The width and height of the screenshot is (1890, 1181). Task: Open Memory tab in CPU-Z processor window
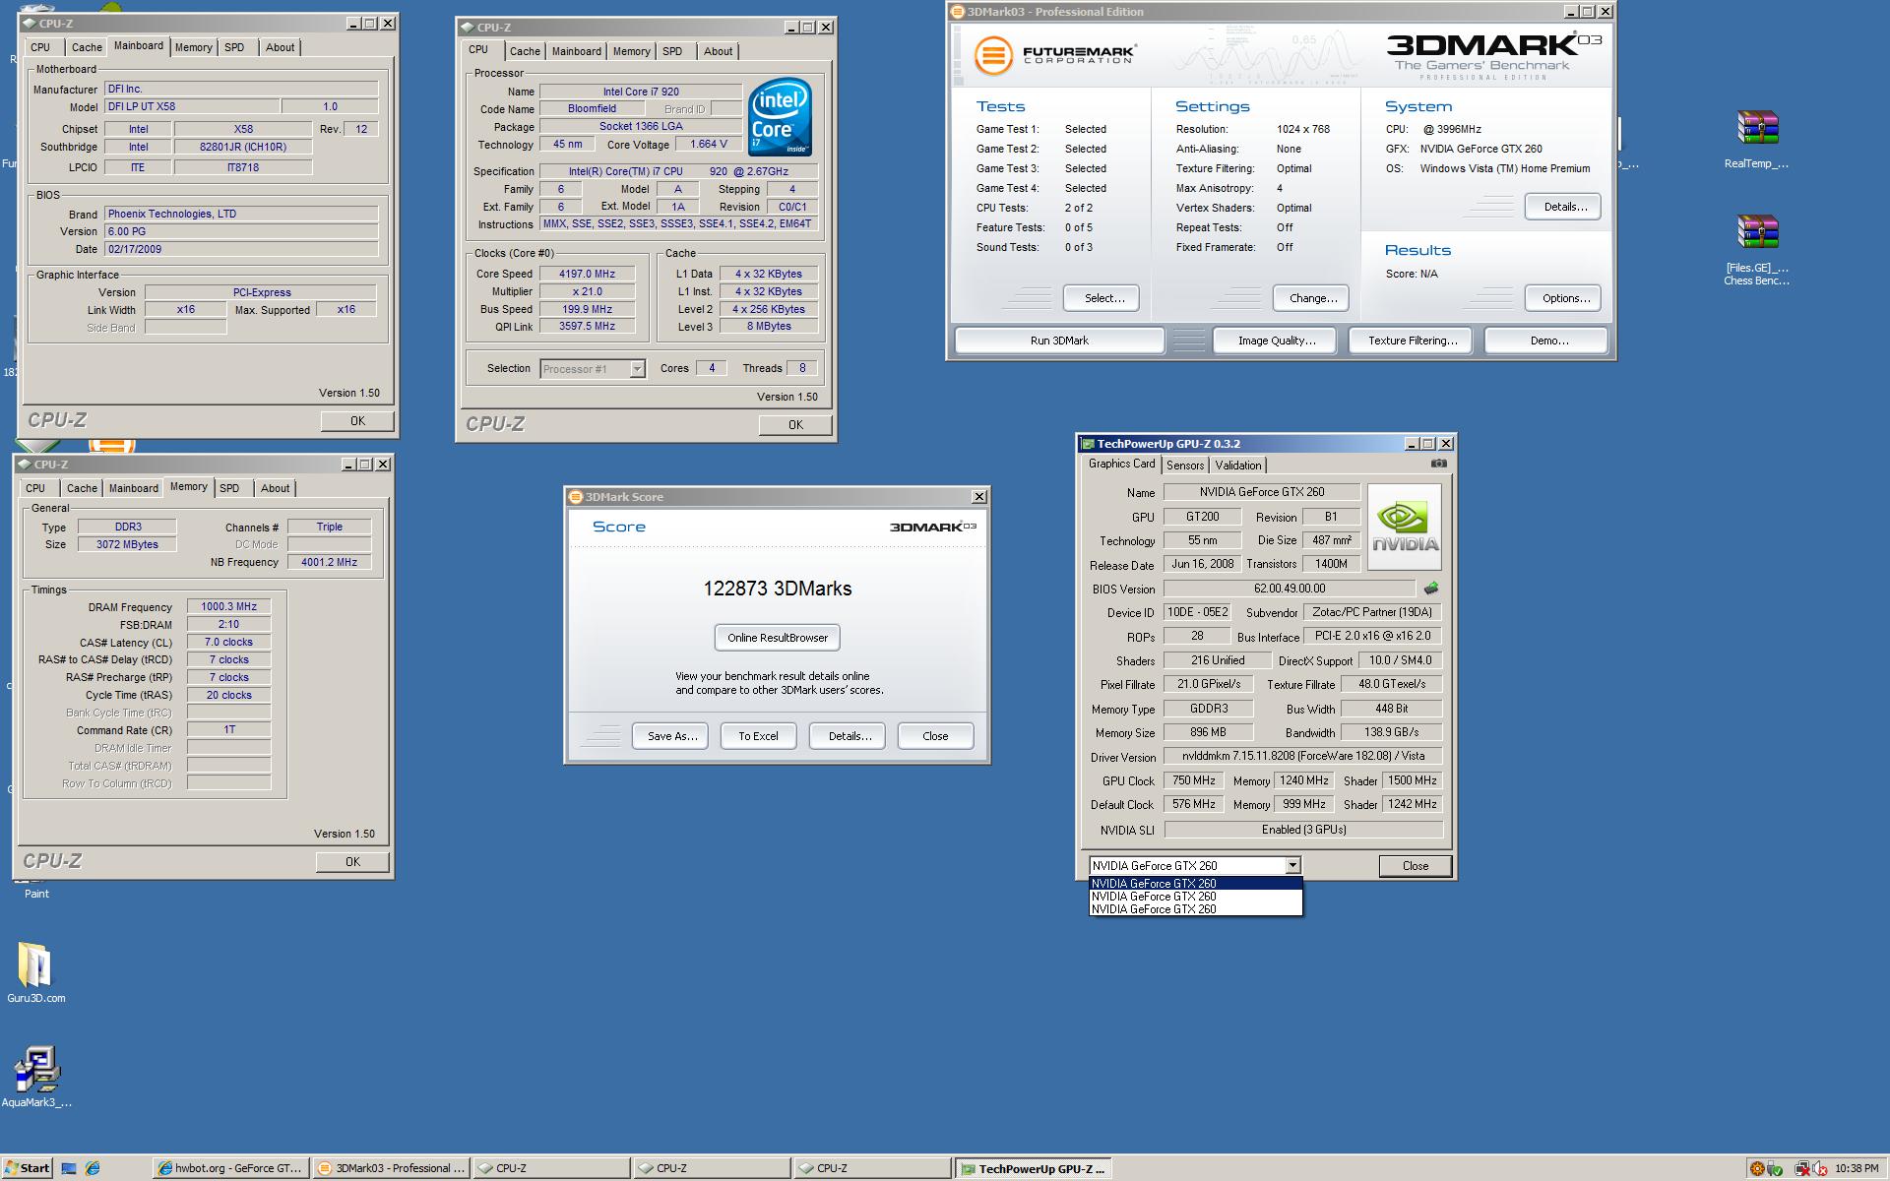click(x=631, y=51)
